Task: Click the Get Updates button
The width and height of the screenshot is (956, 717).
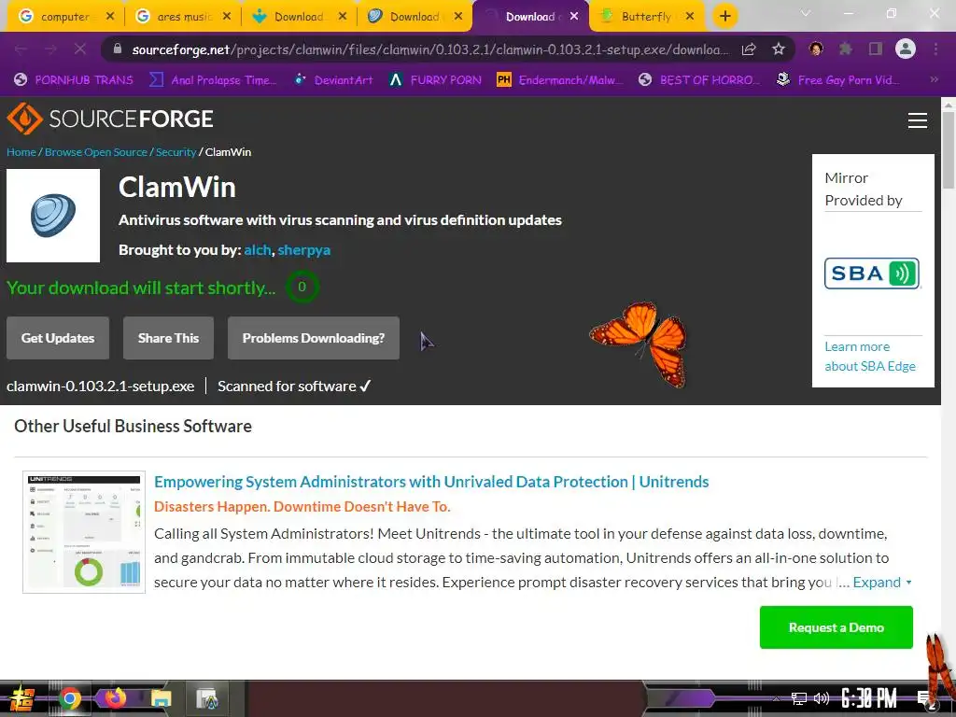Action: coord(58,338)
